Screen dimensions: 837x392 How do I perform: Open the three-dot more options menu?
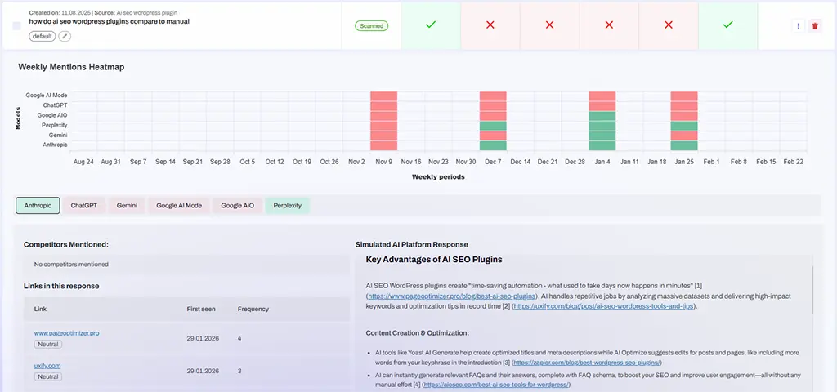799,26
